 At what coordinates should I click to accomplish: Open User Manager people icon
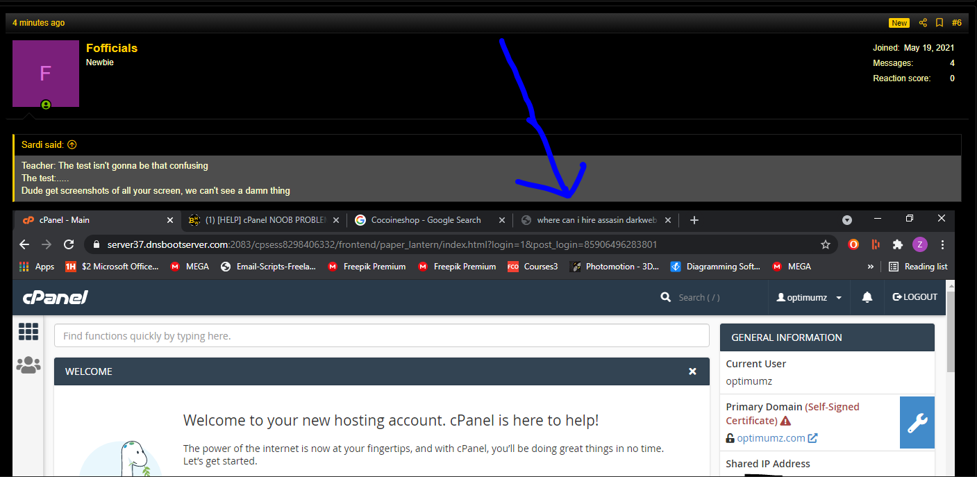[28, 365]
